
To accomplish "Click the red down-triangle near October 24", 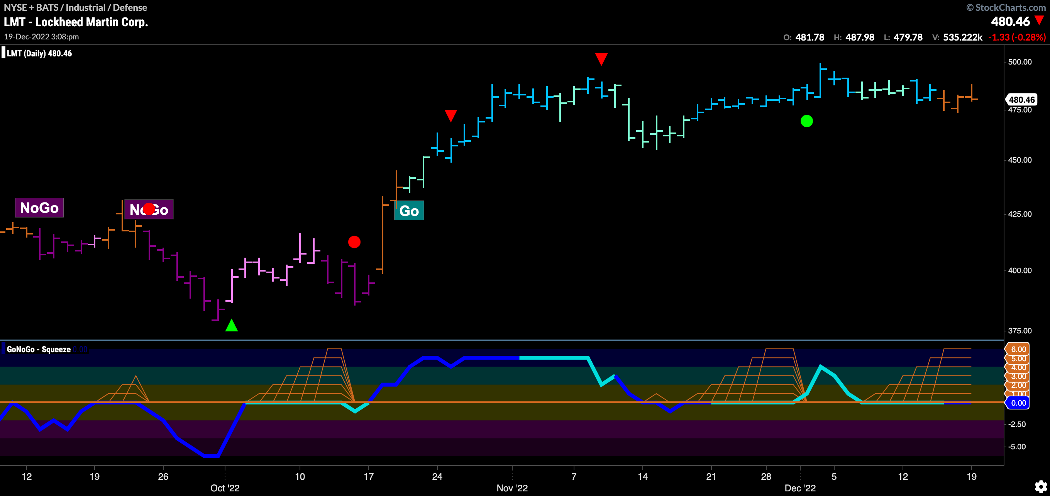I will [x=451, y=116].
